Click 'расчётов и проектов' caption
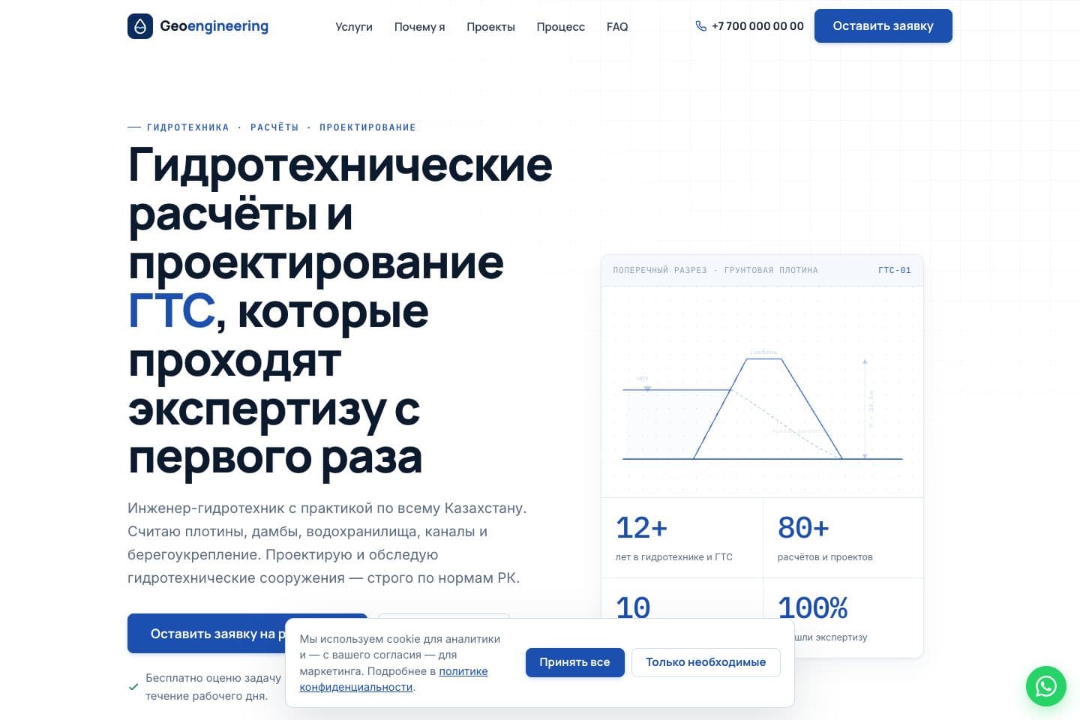 pyautogui.click(x=825, y=557)
